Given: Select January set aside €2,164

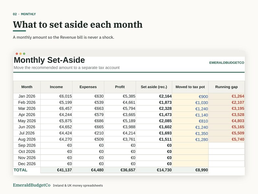Looking at the screenshot, I should pos(154,96).
